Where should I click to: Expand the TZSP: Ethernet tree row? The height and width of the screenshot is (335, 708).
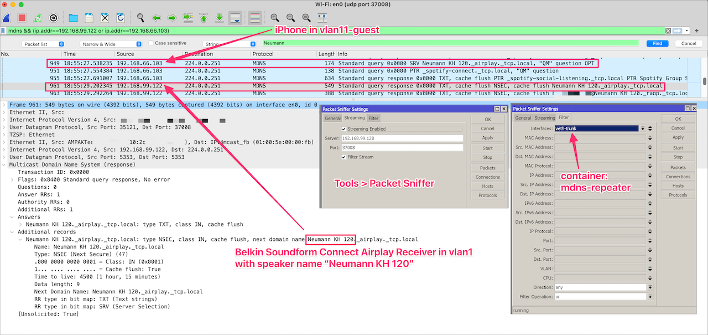coord(5,135)
